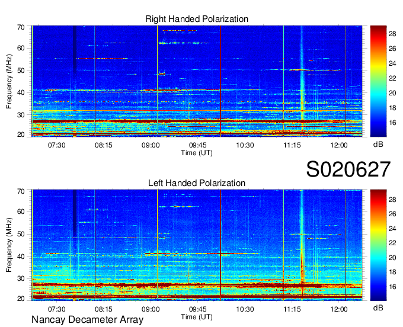Click the 28 dB label on left-handed color bar
403x327 pixels.
(392, 199)
